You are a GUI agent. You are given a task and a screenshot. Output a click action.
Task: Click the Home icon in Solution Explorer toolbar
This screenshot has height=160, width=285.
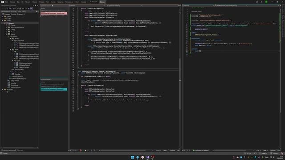pyautogui.click(x=8, y=8)
